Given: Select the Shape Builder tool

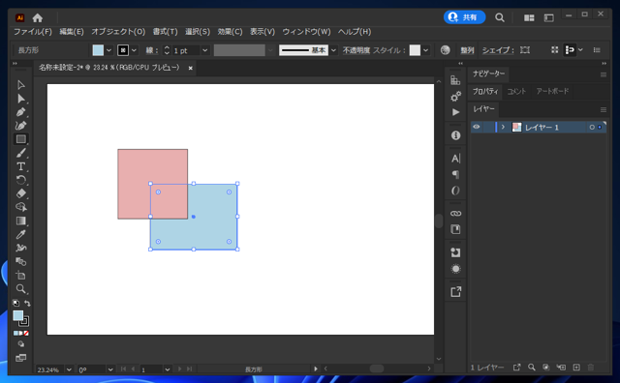Looking at the screenshot, I should click(x=21, y=207).
